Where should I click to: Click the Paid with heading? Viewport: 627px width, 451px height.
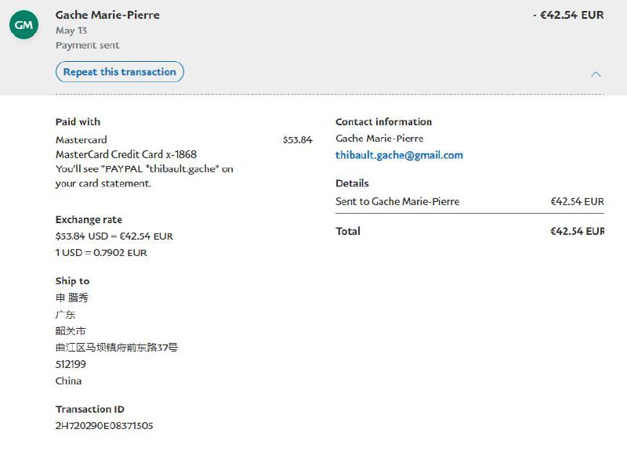point(78,122)
